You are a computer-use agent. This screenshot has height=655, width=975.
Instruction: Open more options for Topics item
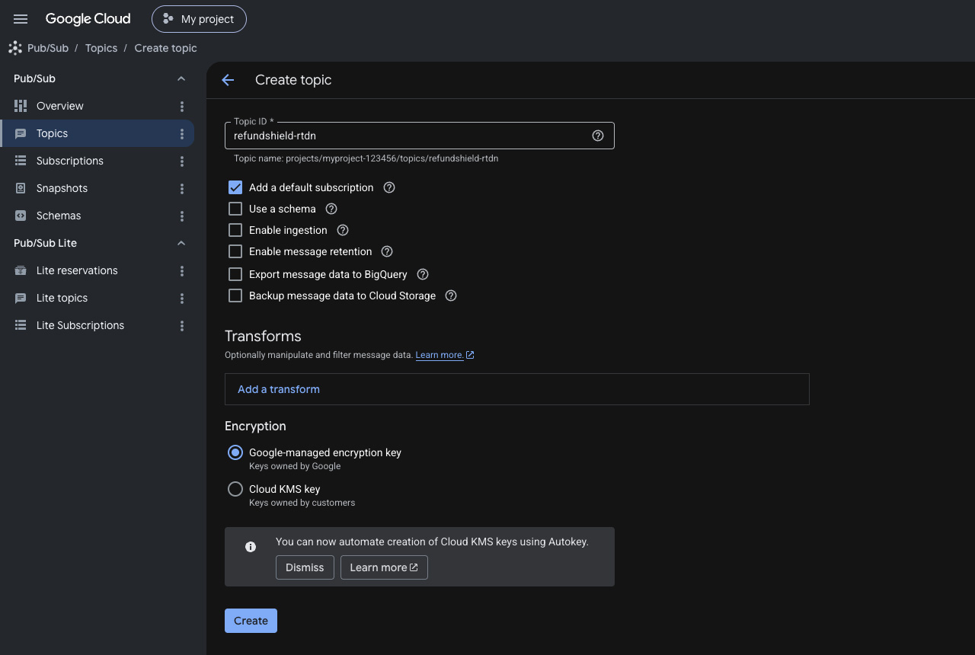click(x=182, y=133)
